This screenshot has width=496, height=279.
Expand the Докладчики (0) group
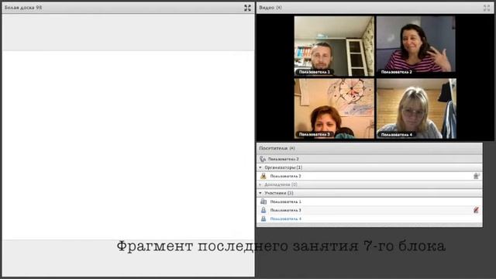click(x=260, y=184)
